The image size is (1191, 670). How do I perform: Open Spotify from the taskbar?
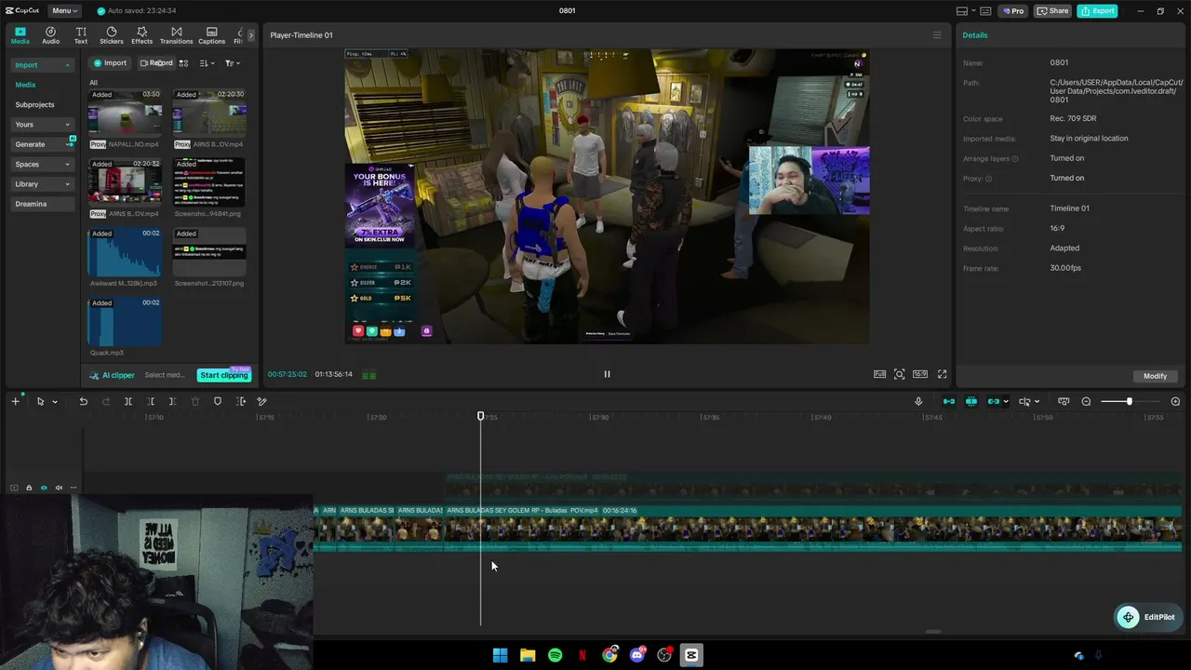pos(555,655)
